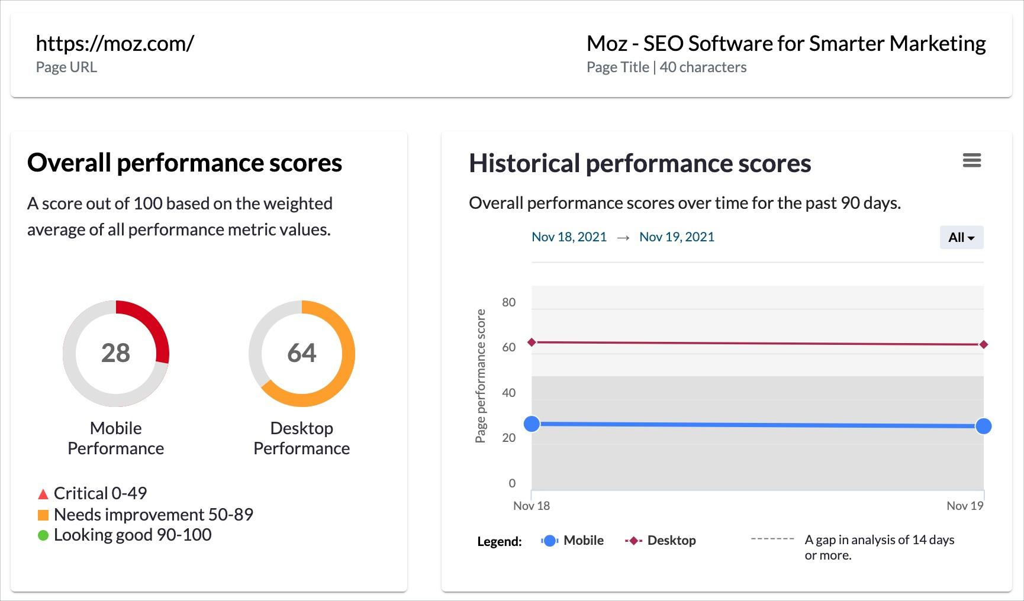The image size is (1024, 601).
Task: Click the dashed gap-in-analysis legend line
Action: click(x=772, y=539)
